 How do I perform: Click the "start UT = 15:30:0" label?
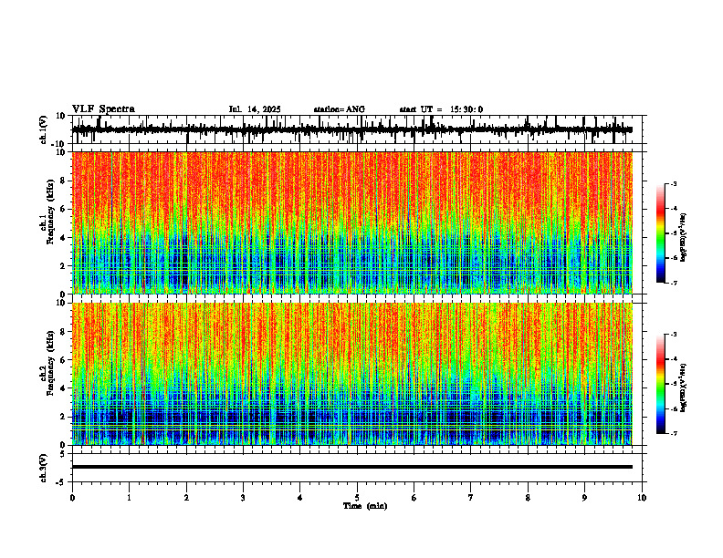click(441, 109)
